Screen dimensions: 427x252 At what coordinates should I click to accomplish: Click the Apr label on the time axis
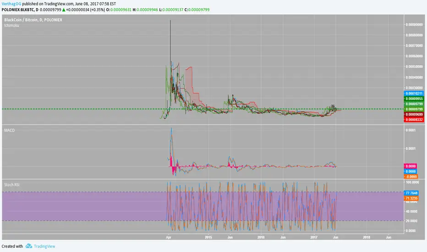pos(169,237)
